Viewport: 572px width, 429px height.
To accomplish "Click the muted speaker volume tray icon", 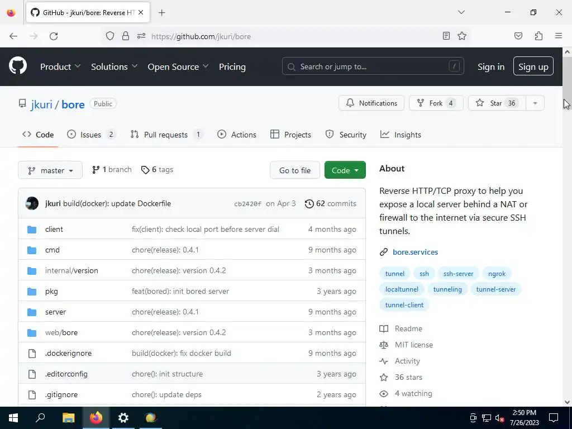I will pos(499,418).
